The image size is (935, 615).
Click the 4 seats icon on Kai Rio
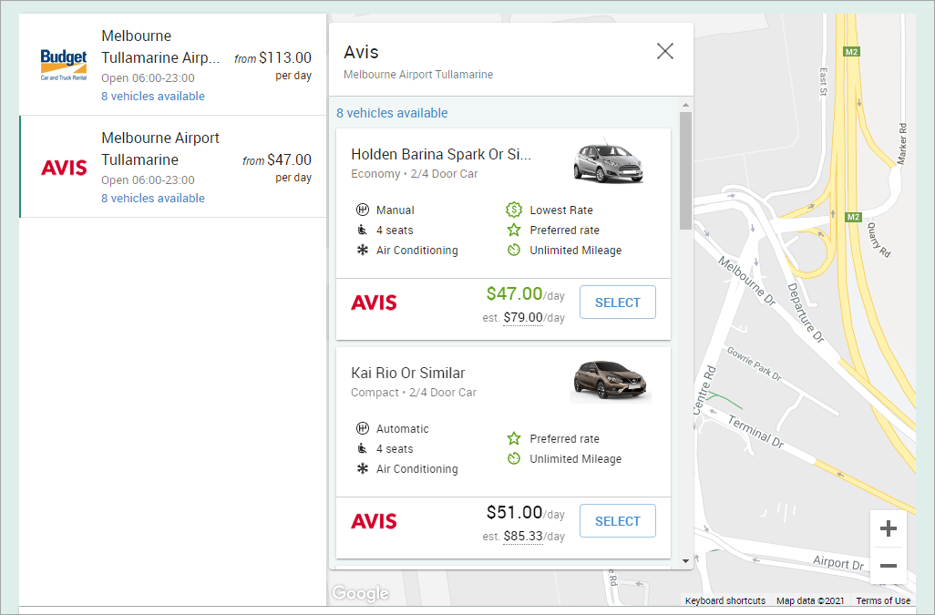(x=362, y=449)
